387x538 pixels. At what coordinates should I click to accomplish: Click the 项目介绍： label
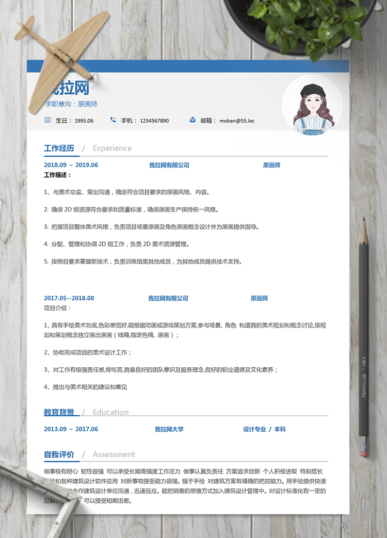(58, 308)
